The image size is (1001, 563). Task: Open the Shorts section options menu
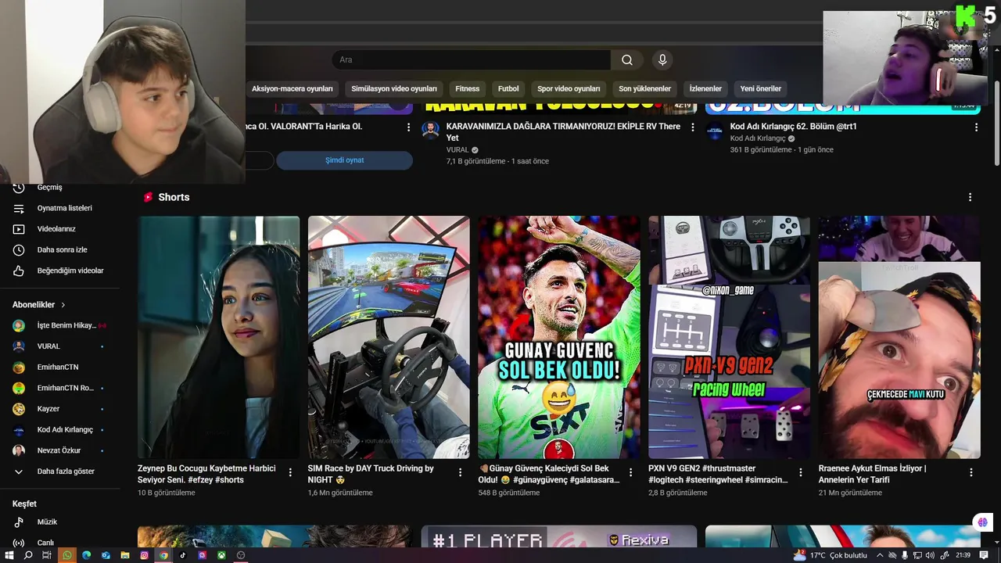point(970,197)
